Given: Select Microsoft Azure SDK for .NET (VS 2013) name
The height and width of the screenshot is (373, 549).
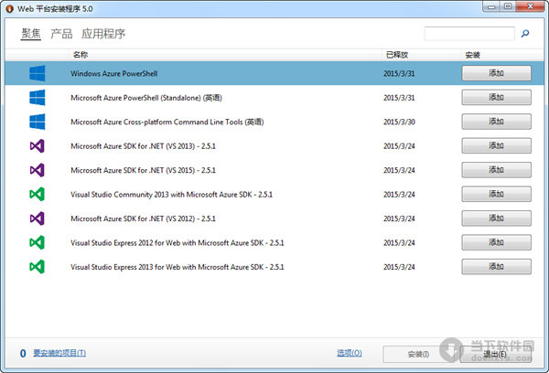Looking at the screenshot, I should [x=144, y=146].
